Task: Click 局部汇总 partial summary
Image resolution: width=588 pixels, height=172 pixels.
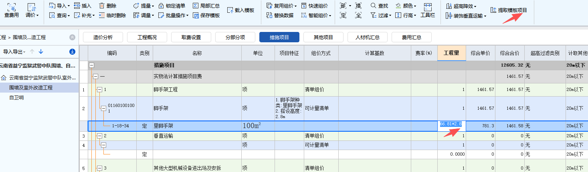Action: (x=206, y=6)
